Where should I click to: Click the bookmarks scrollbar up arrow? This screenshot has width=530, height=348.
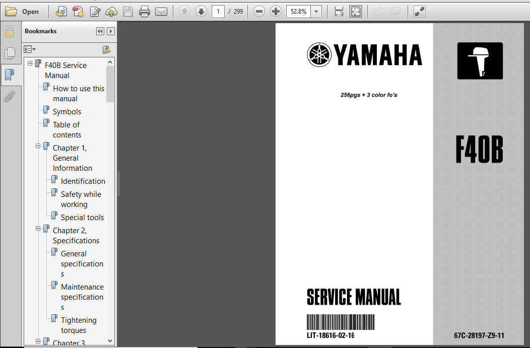[110, 62]
